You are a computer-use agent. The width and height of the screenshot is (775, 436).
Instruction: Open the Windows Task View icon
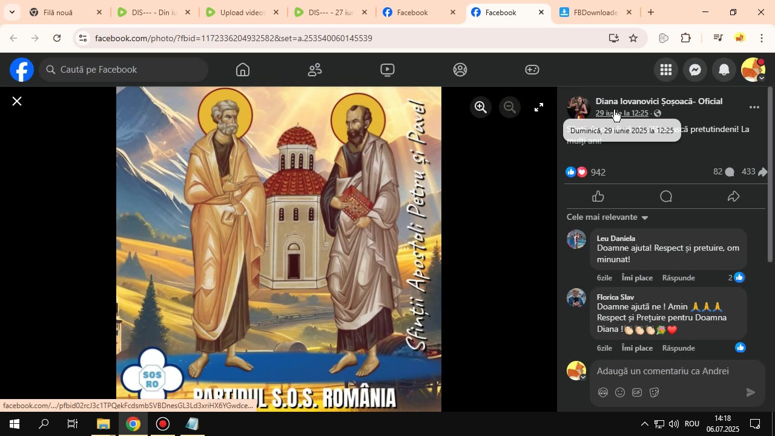point(73,424)
